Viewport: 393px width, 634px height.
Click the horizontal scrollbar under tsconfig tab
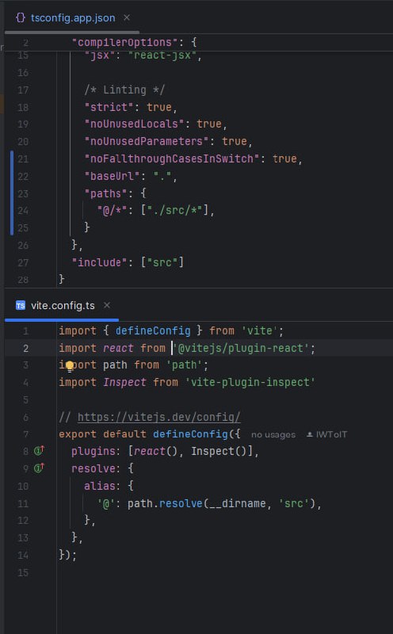coord(72,32)
